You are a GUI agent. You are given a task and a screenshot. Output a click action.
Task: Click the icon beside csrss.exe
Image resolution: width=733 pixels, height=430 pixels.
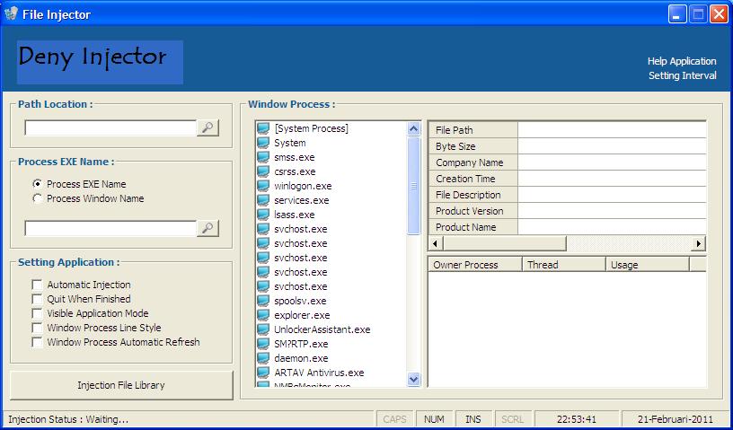click(263, 171)
